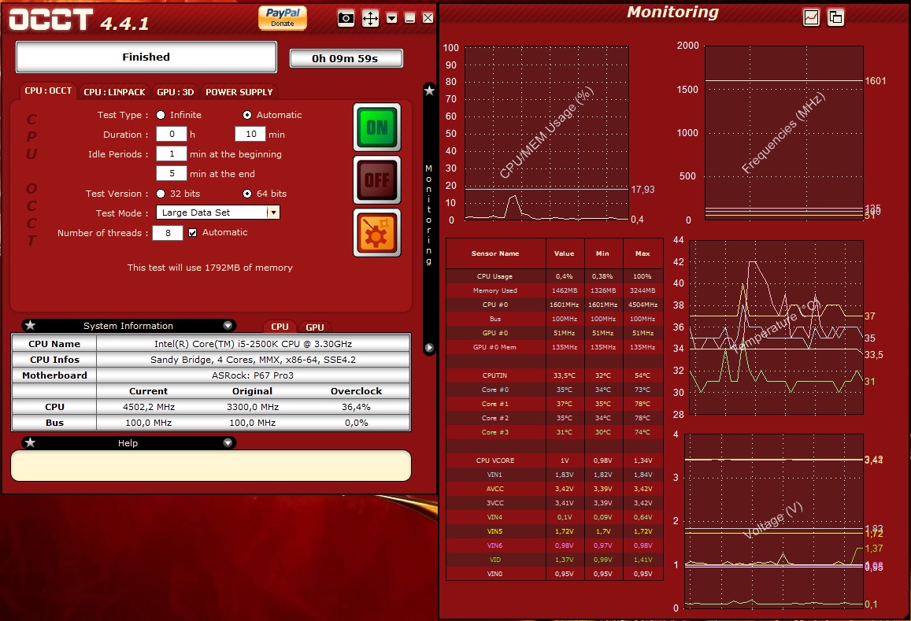Start the test with green ON button
The width and height of the screenshot is (911, 621).
tap(377, 128)
